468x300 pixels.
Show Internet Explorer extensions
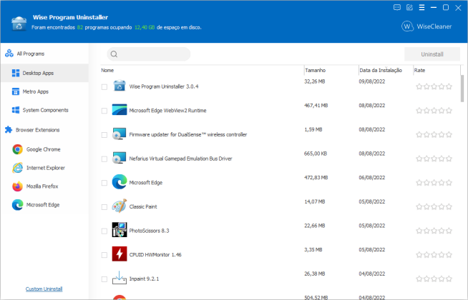pos(44,168)
